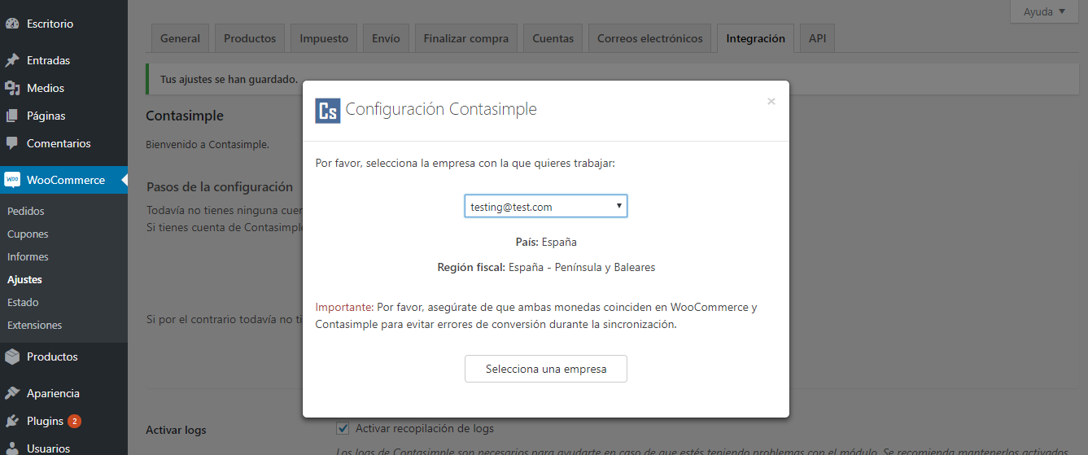Click the Escritorio dashboard icon
The image size is (1088, 455).
12,24
